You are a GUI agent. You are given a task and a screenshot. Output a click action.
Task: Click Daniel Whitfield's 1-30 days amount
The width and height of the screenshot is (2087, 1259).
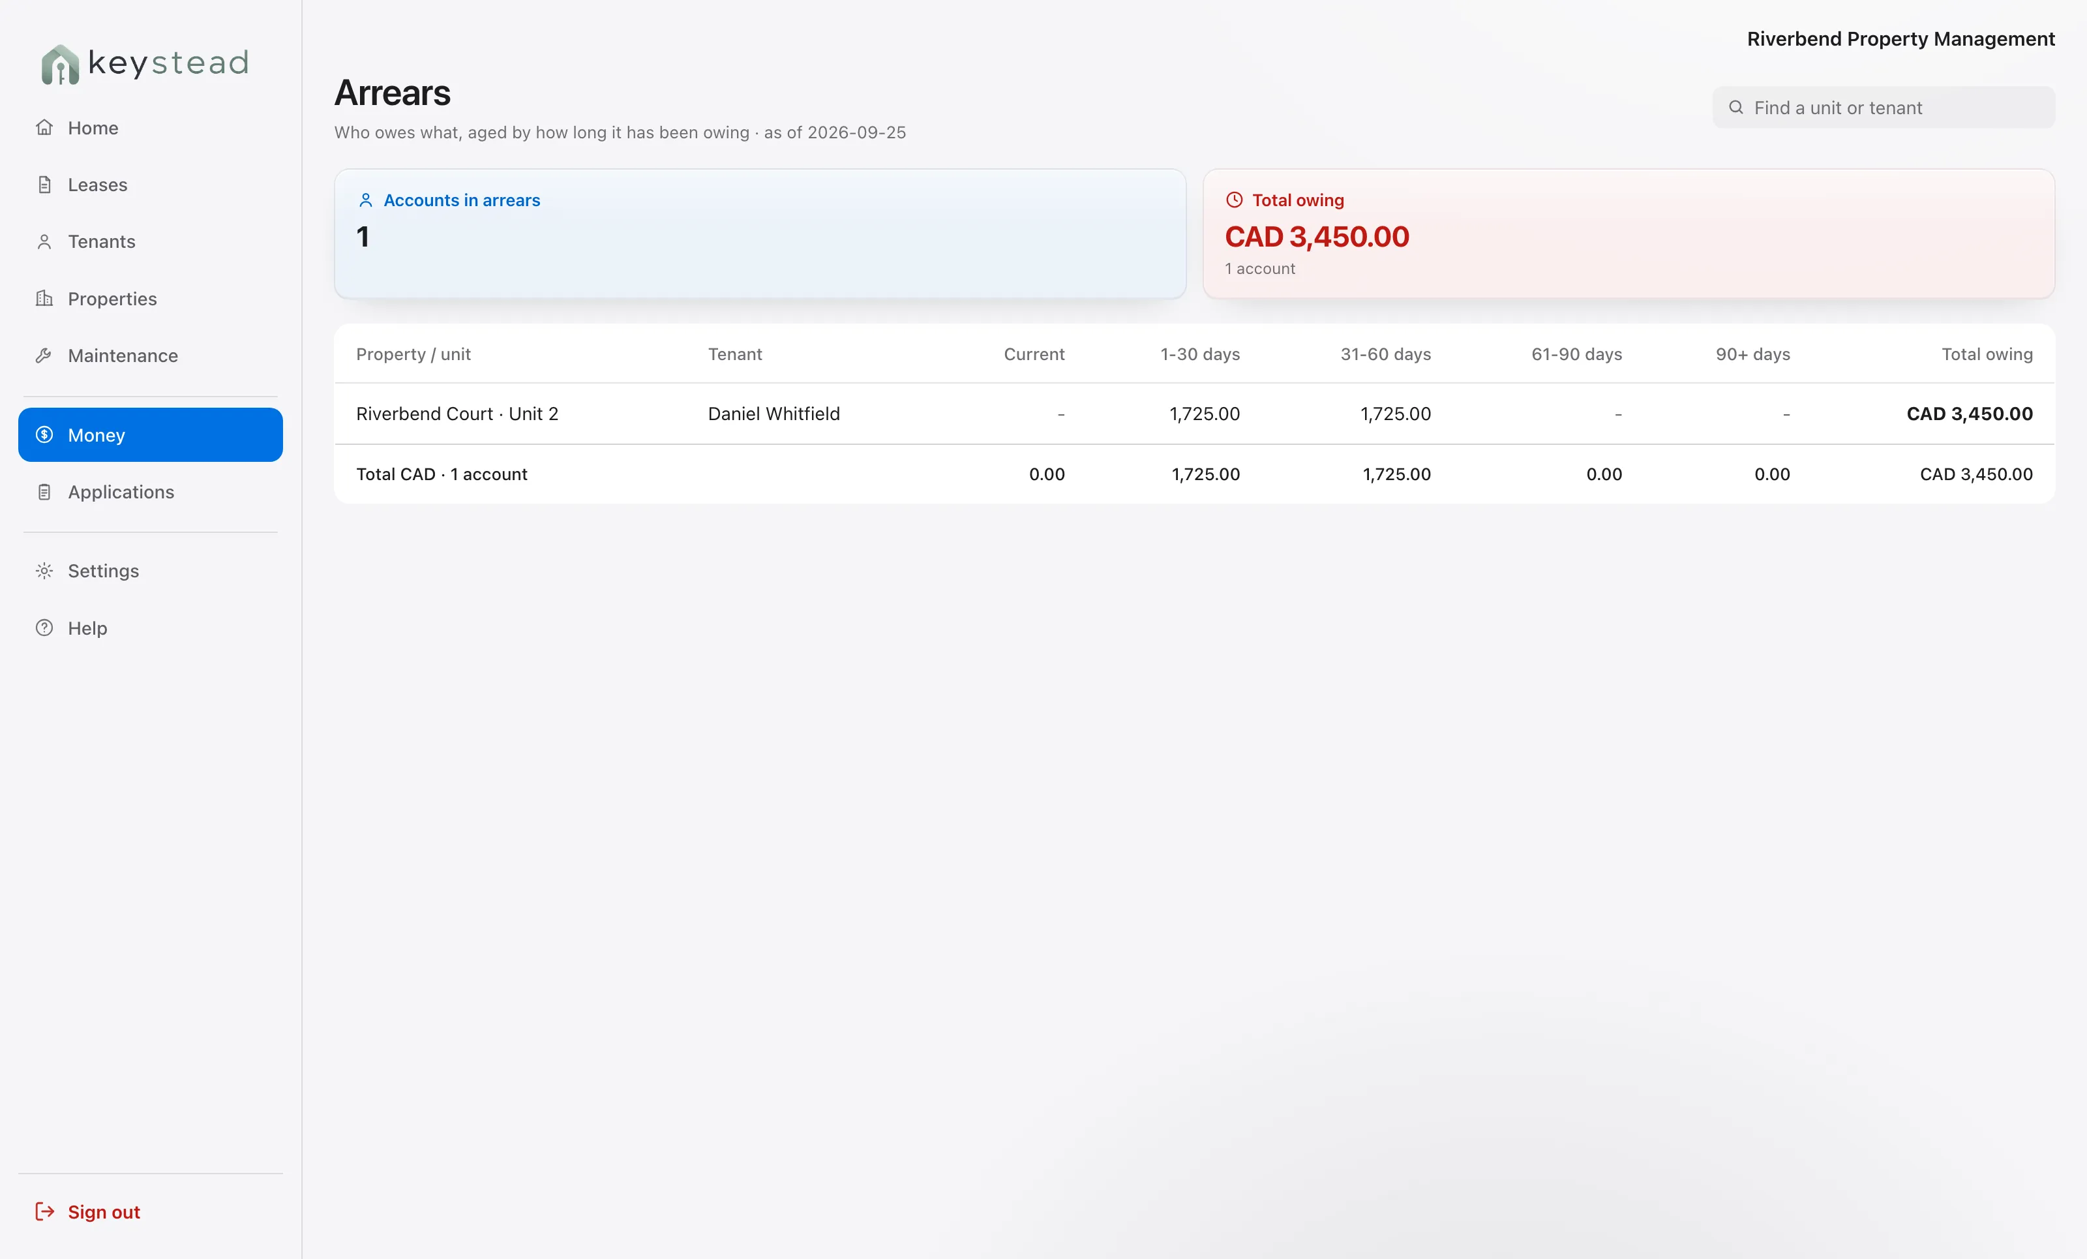point(1205,414)
